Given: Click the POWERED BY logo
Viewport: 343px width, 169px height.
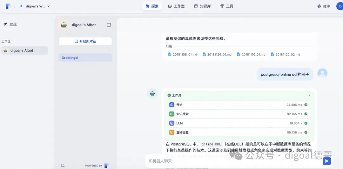Looking at the screenshot, I should (x=107, y=166).
